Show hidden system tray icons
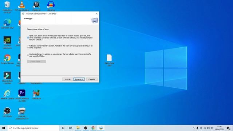 (194, 128)
